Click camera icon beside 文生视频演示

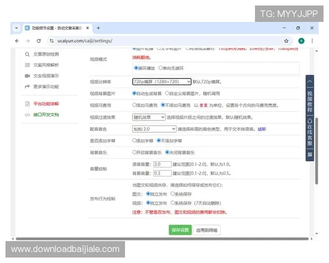(27, 76)
